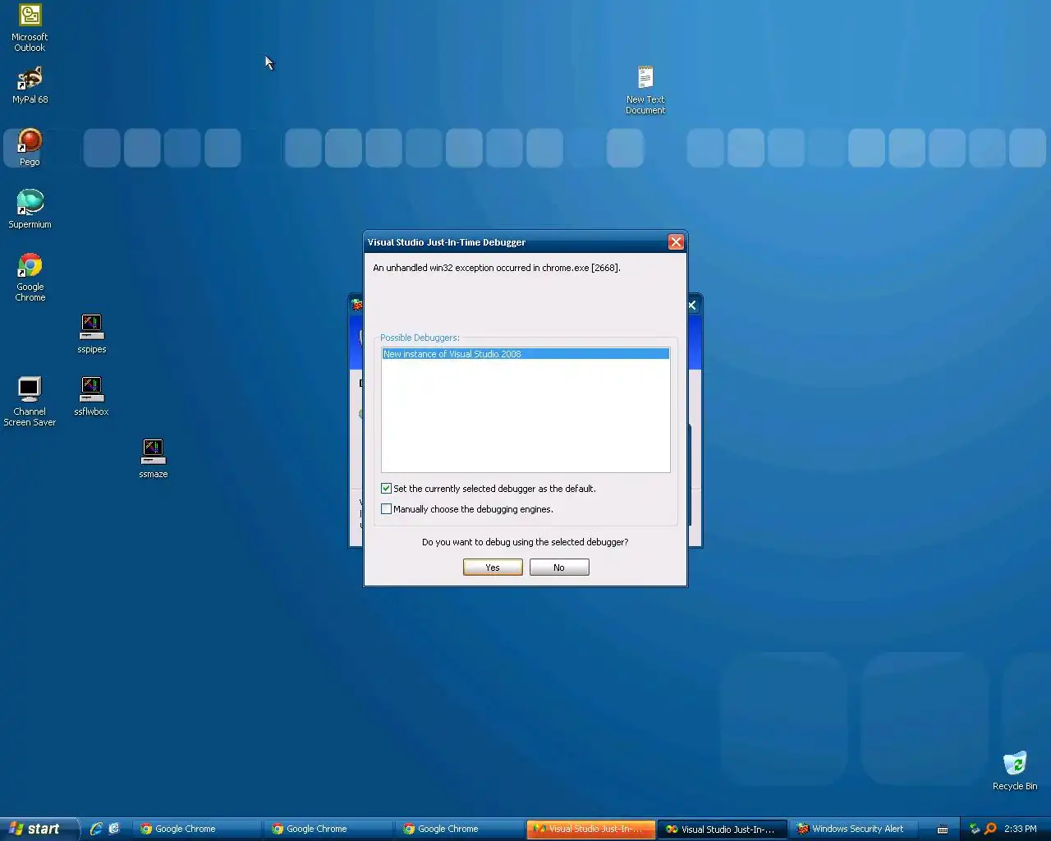Open the Windows Security Alert taskbar button
The image size is (1051, 841).
tap(854, 829)
